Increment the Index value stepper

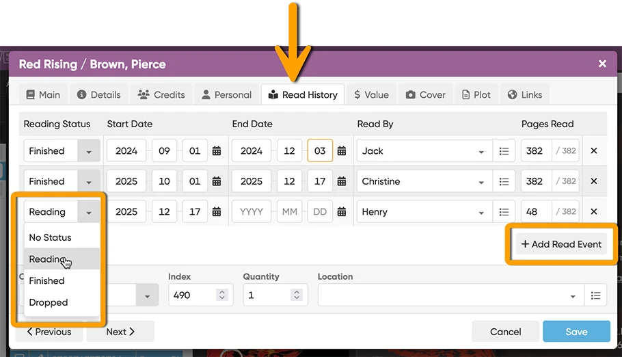(x=221, y=292)
